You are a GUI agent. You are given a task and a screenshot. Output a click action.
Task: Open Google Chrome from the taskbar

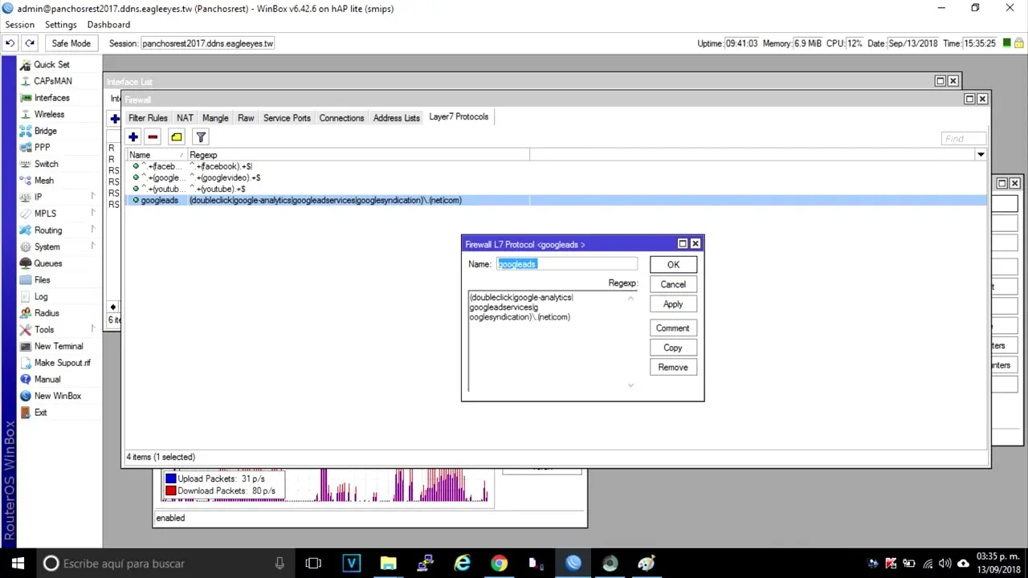point(499,564)
